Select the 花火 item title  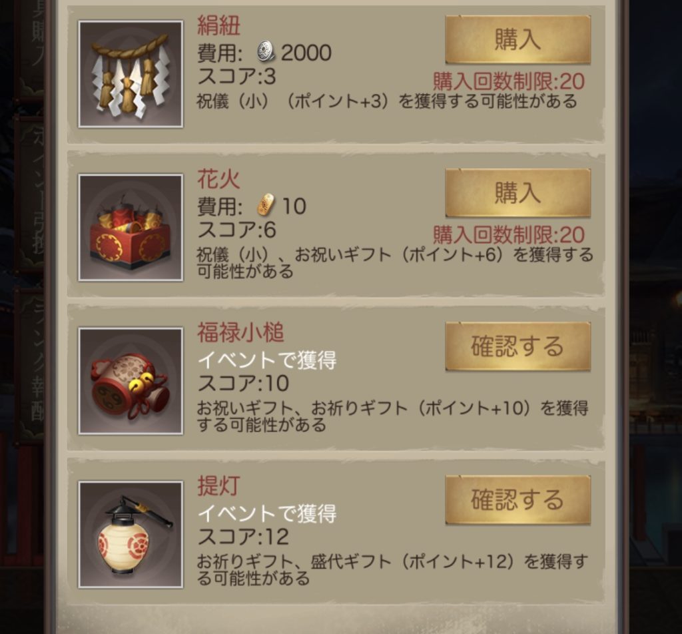(x=218, y=178)
